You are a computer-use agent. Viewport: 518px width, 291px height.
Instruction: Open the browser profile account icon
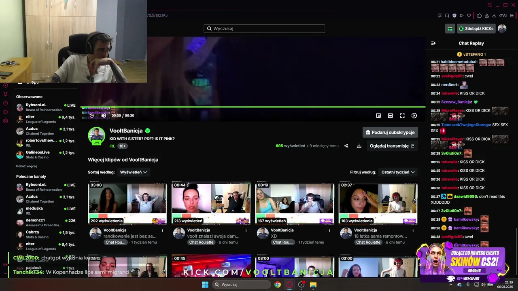point(487,16)
